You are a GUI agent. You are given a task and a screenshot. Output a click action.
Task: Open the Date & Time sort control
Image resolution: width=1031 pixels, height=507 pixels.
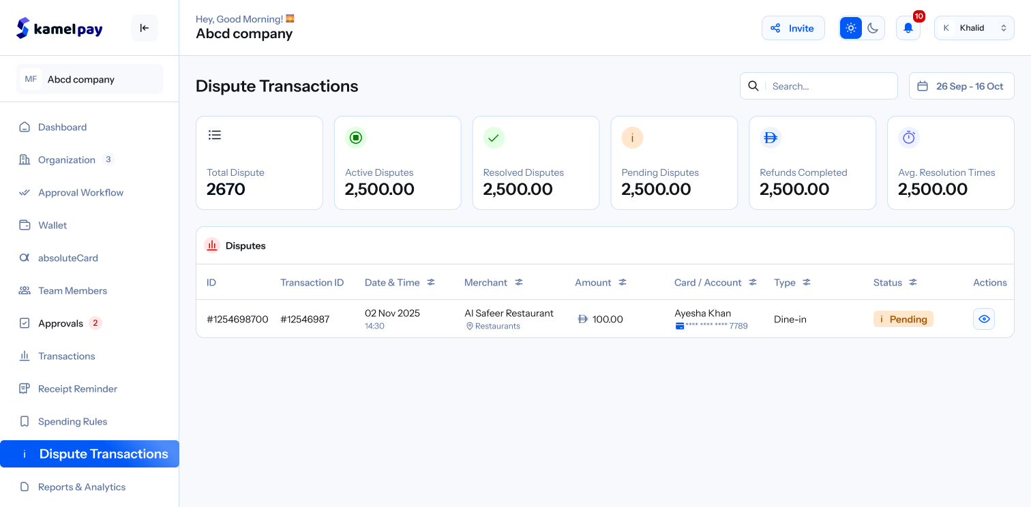click(430, 281)
